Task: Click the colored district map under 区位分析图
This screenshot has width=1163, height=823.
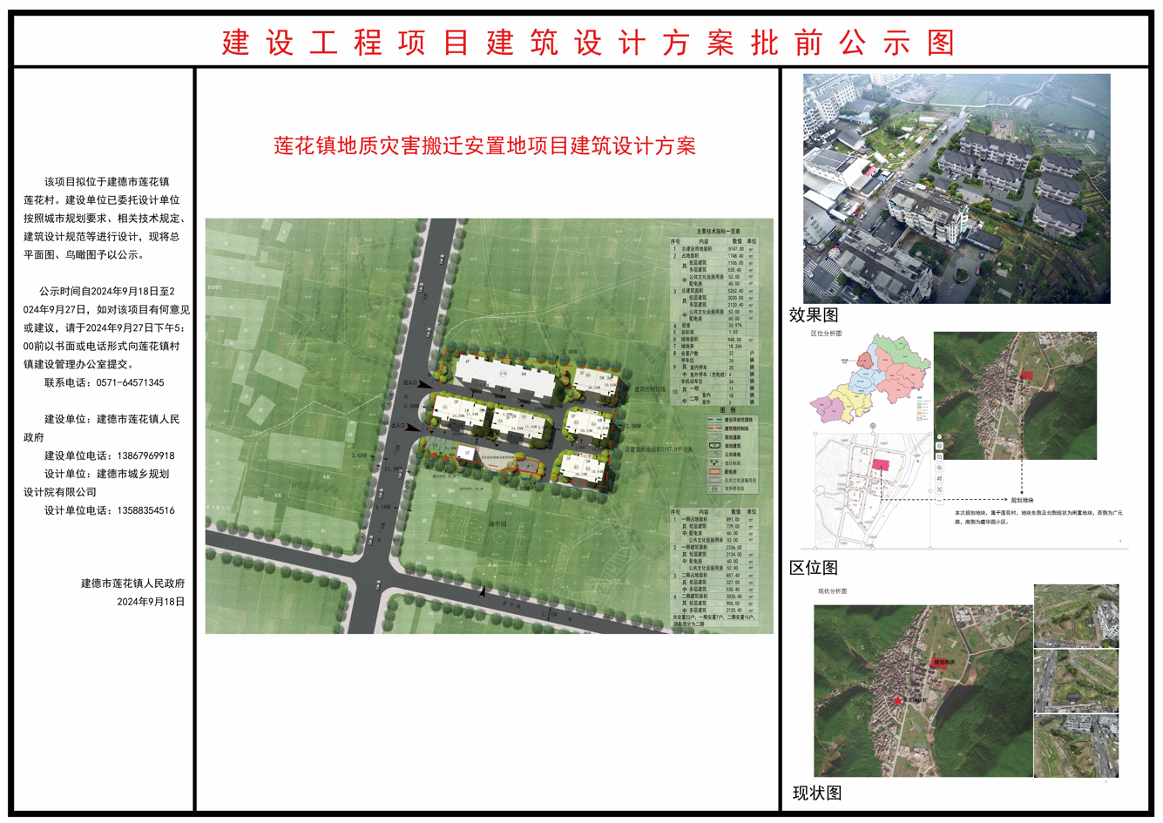Action: (869, 380)
